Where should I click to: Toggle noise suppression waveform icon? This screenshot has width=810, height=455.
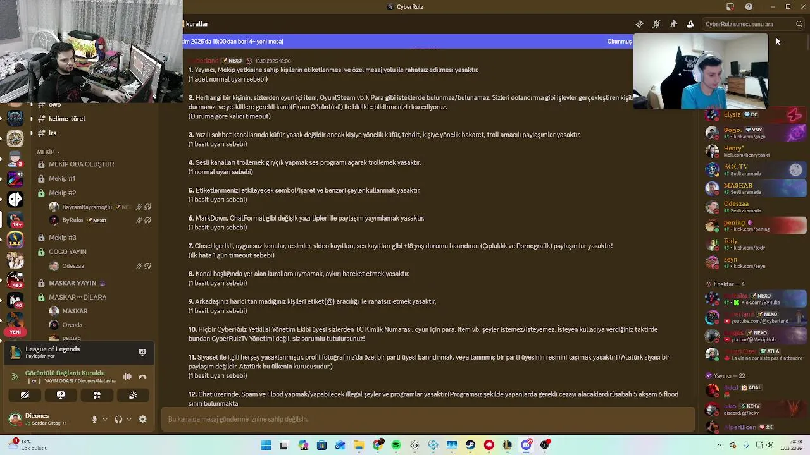point(127,377)
